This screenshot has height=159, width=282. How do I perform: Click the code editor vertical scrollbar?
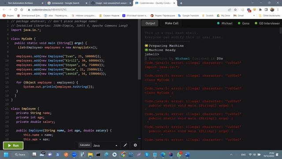pyautogui.click(x=139, y=49)
